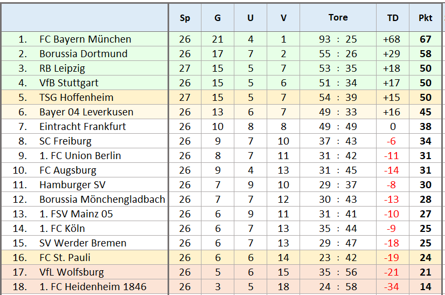The height and width of the screenshot is (295, 445).
Task: Click the Tore column header
Action: (338, 18)
